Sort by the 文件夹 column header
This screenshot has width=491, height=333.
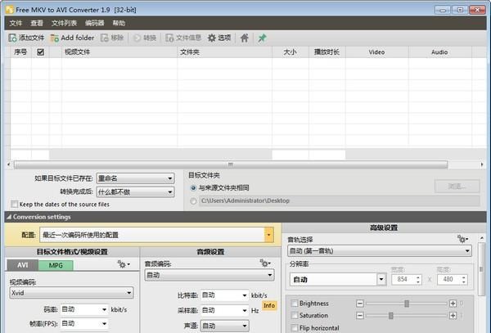(x=224, y=52)
